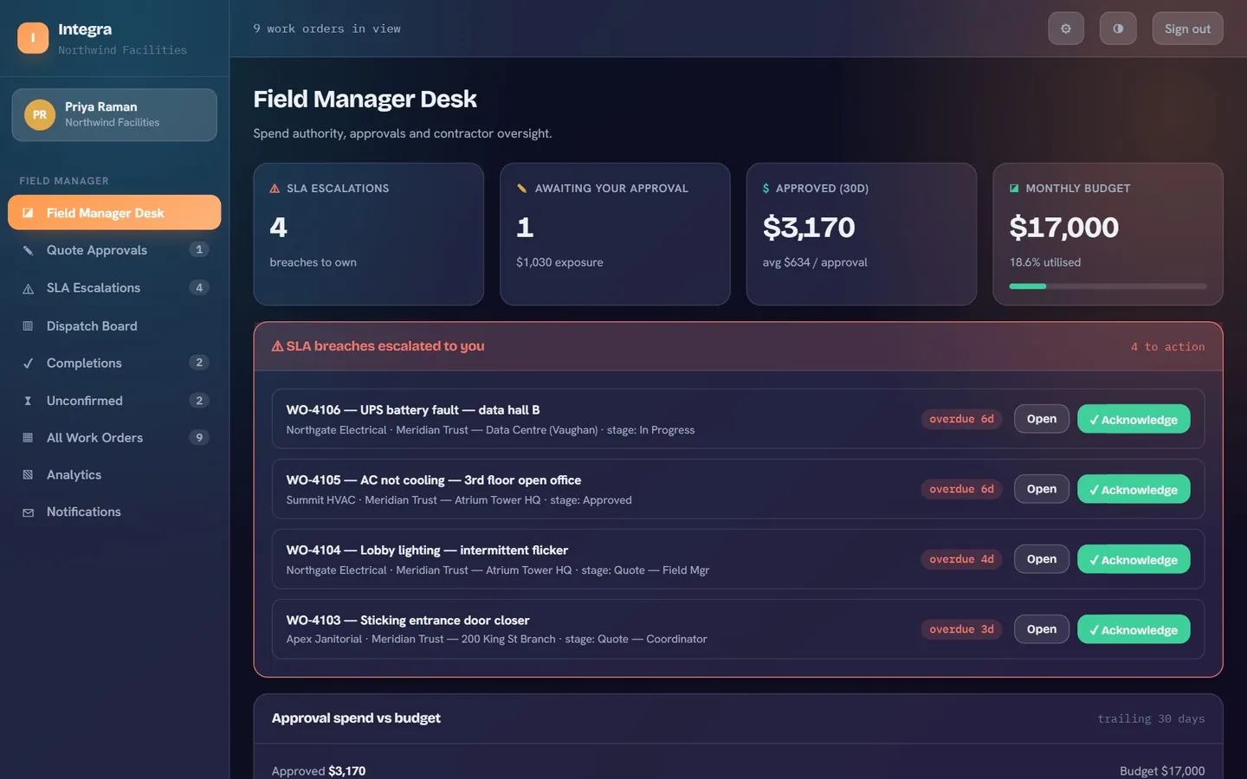Acknowledge WO-4106 UPS battery fault
The image size is (1247, 779).
(1134, 419)
